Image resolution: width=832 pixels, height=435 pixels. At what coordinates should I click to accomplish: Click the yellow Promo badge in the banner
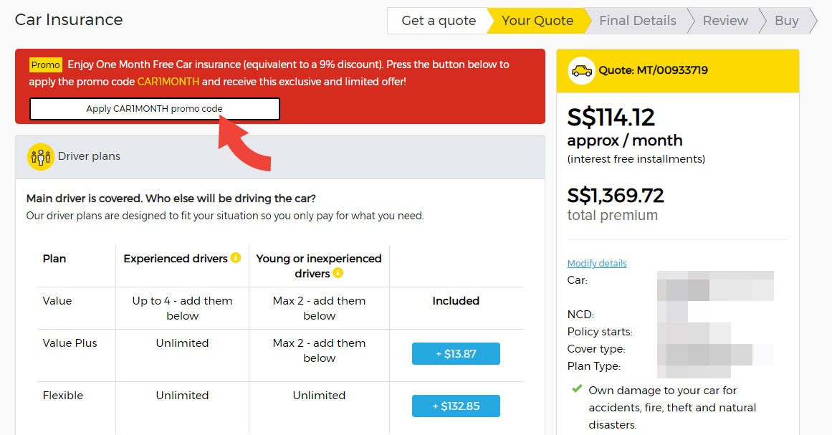coord(45,64)
